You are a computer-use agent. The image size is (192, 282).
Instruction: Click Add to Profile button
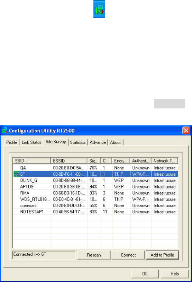(162, 255)
